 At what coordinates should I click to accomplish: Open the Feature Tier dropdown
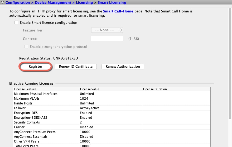tap(107, 30)
